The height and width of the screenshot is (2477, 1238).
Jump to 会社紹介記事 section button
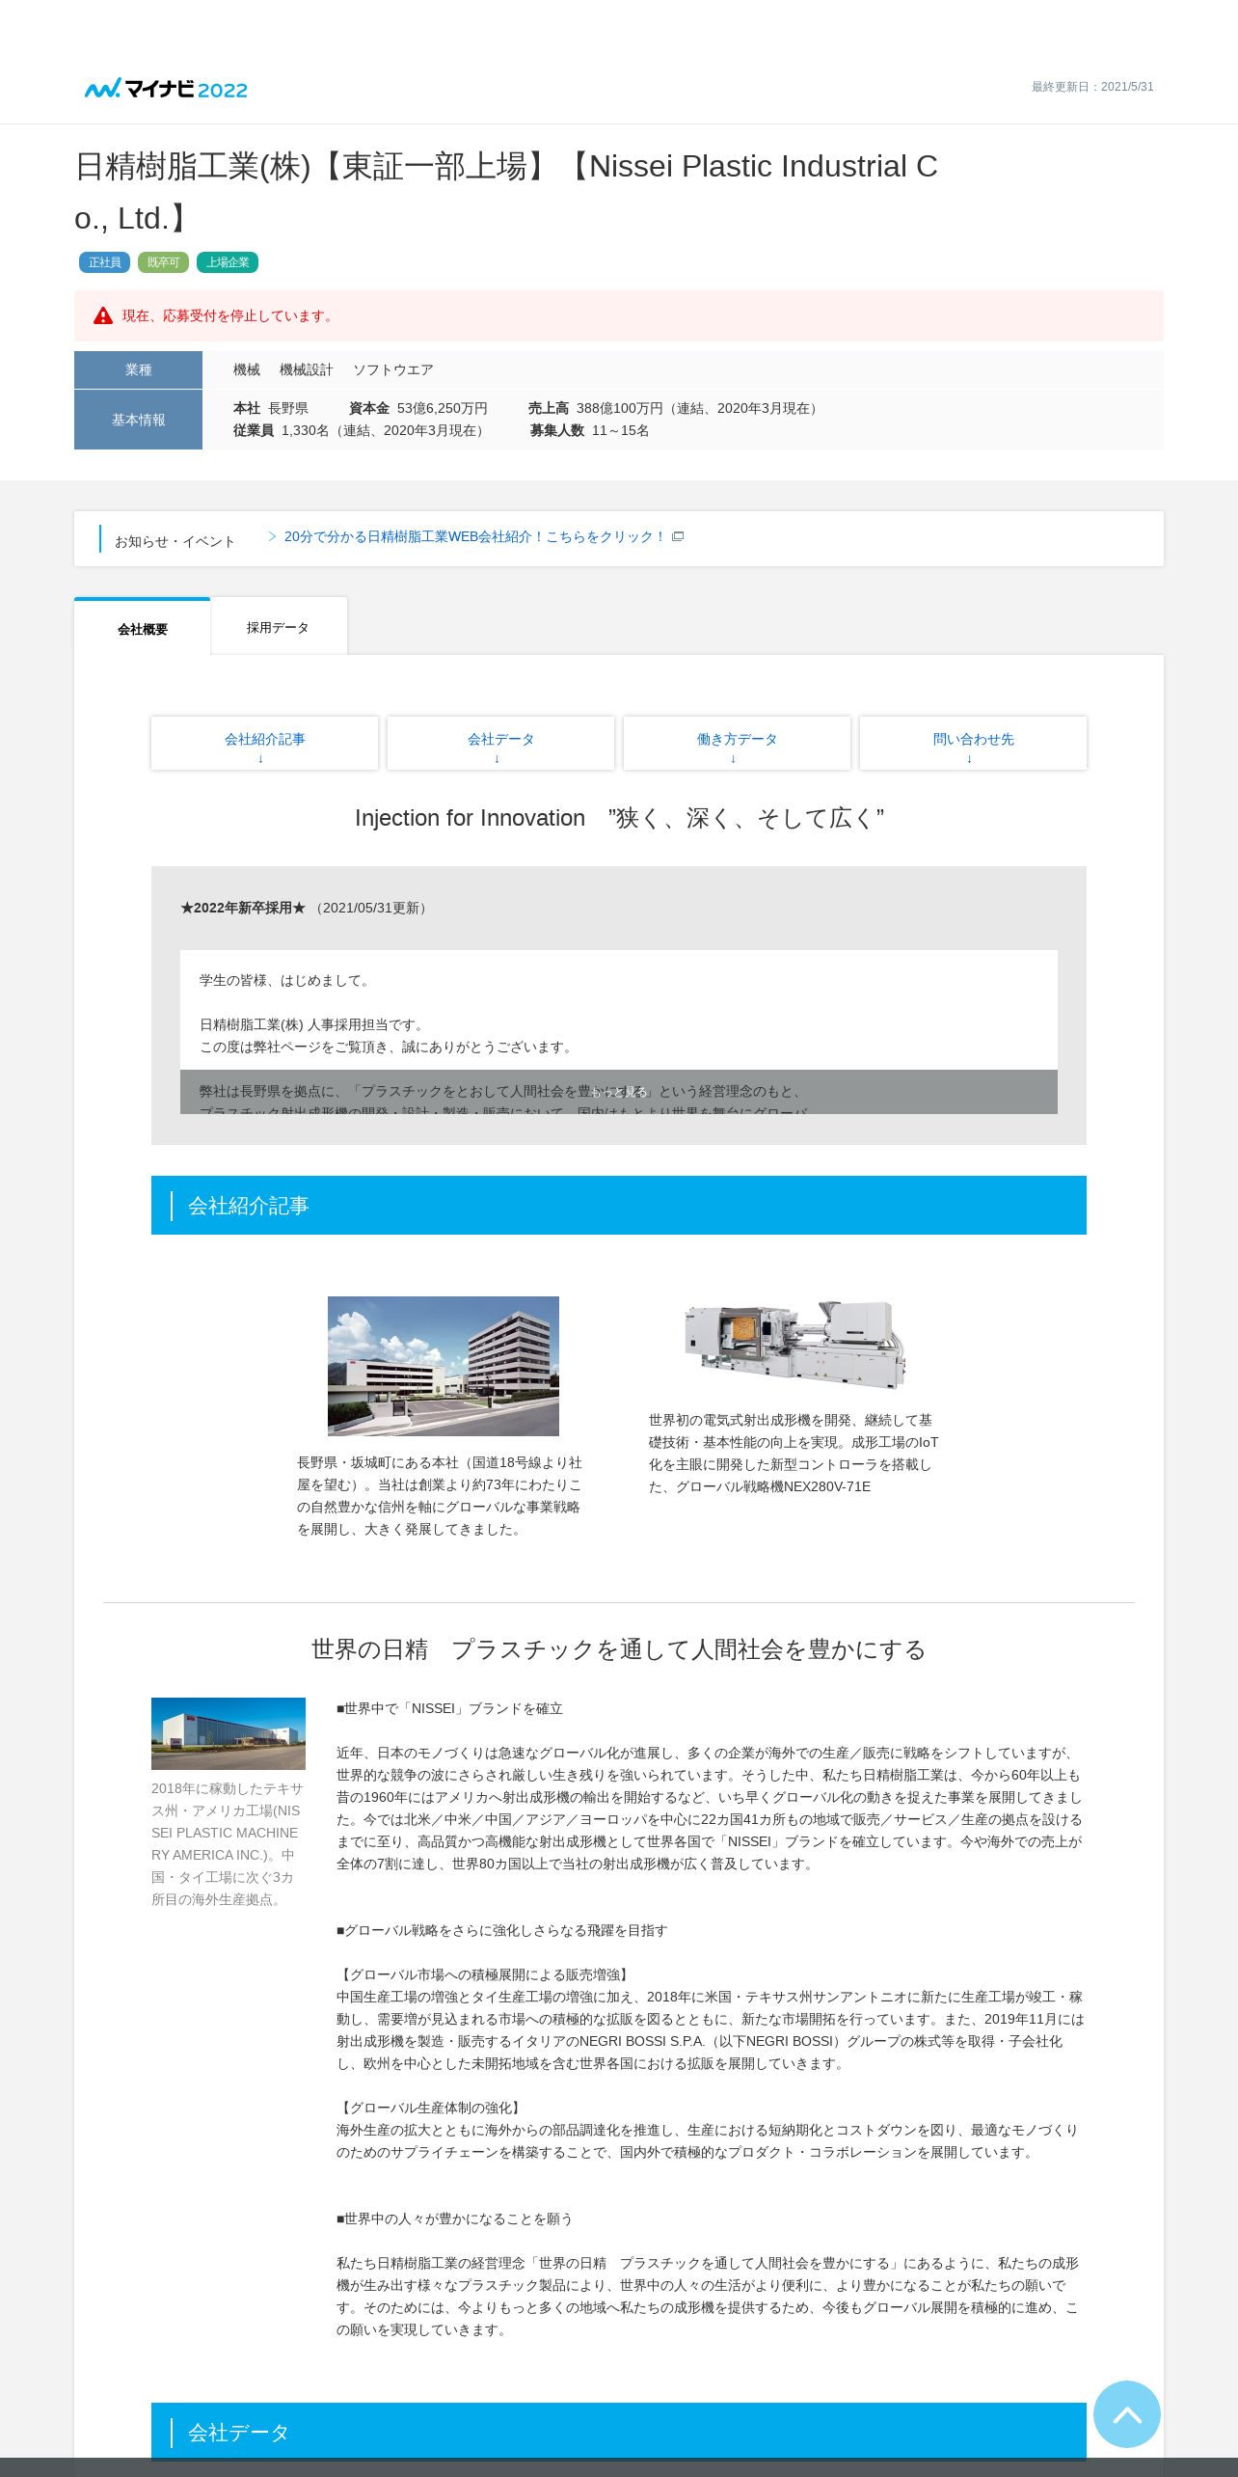click(264, 743)
